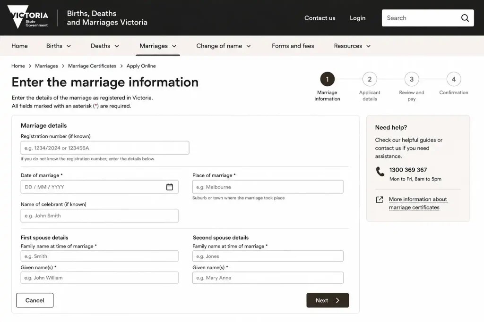The height and width of the screenshot is (322, 484).
Task: Expand the Births menu
Action: (59, 46)
